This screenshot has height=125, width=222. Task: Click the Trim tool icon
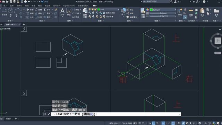pos(45,10)
